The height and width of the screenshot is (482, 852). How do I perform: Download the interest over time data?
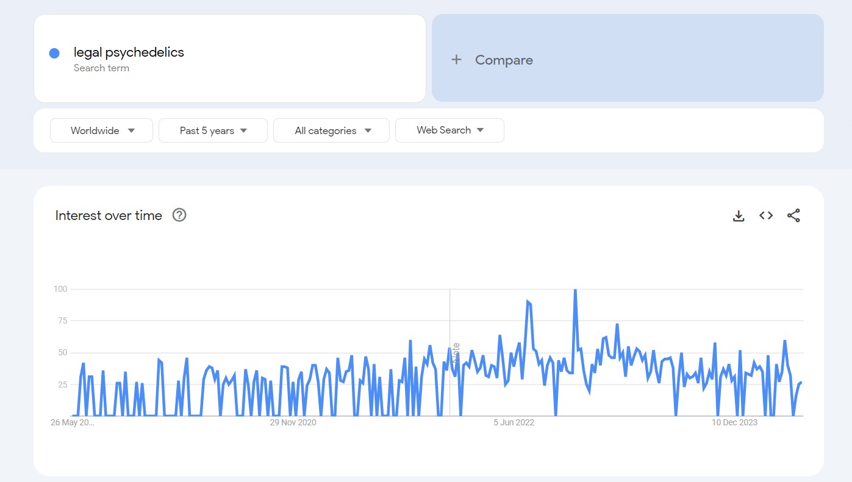pos(739,216)
